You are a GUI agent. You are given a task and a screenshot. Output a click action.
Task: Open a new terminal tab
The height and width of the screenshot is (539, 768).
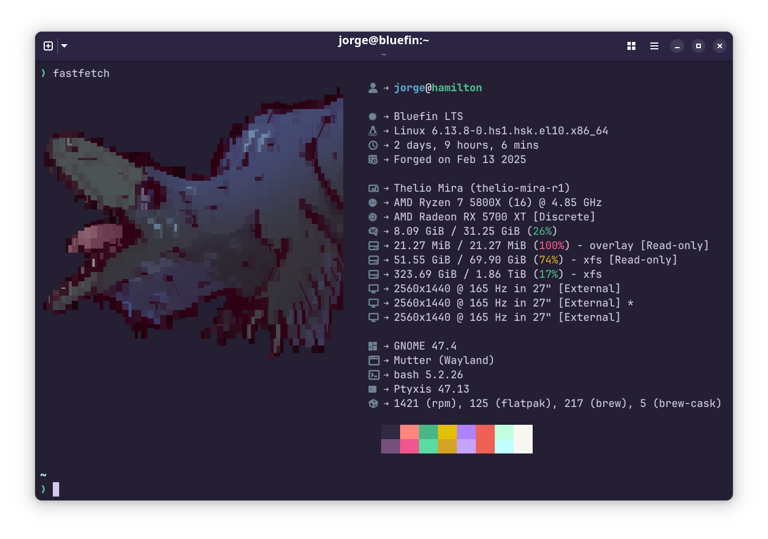(x=48, y=46)
